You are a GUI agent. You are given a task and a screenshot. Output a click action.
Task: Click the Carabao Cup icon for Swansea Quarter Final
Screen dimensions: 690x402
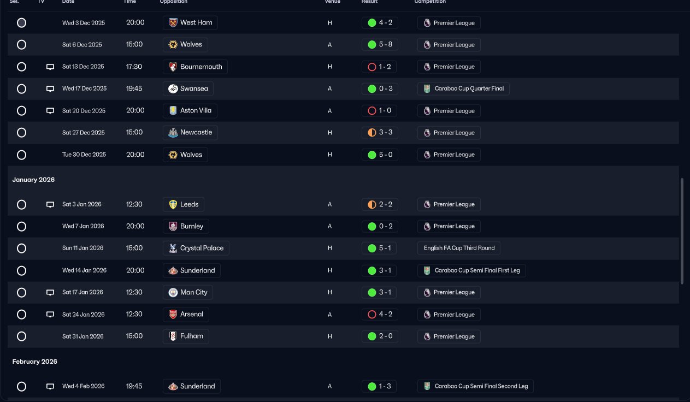click(427, 88)
